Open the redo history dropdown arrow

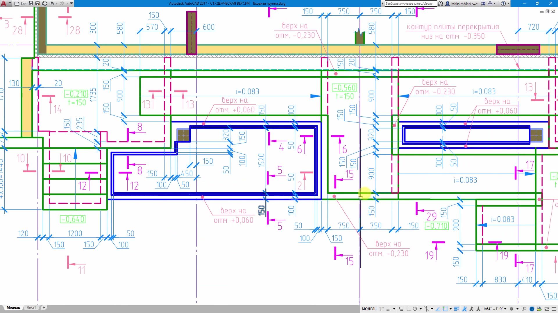point(67,3)
